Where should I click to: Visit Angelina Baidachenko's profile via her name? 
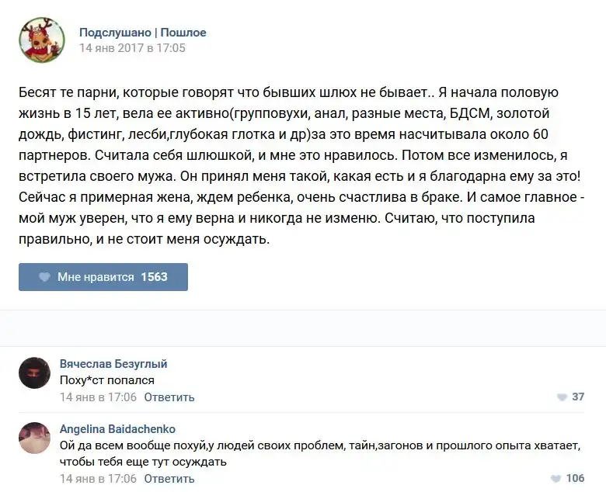tap(117, 429)
